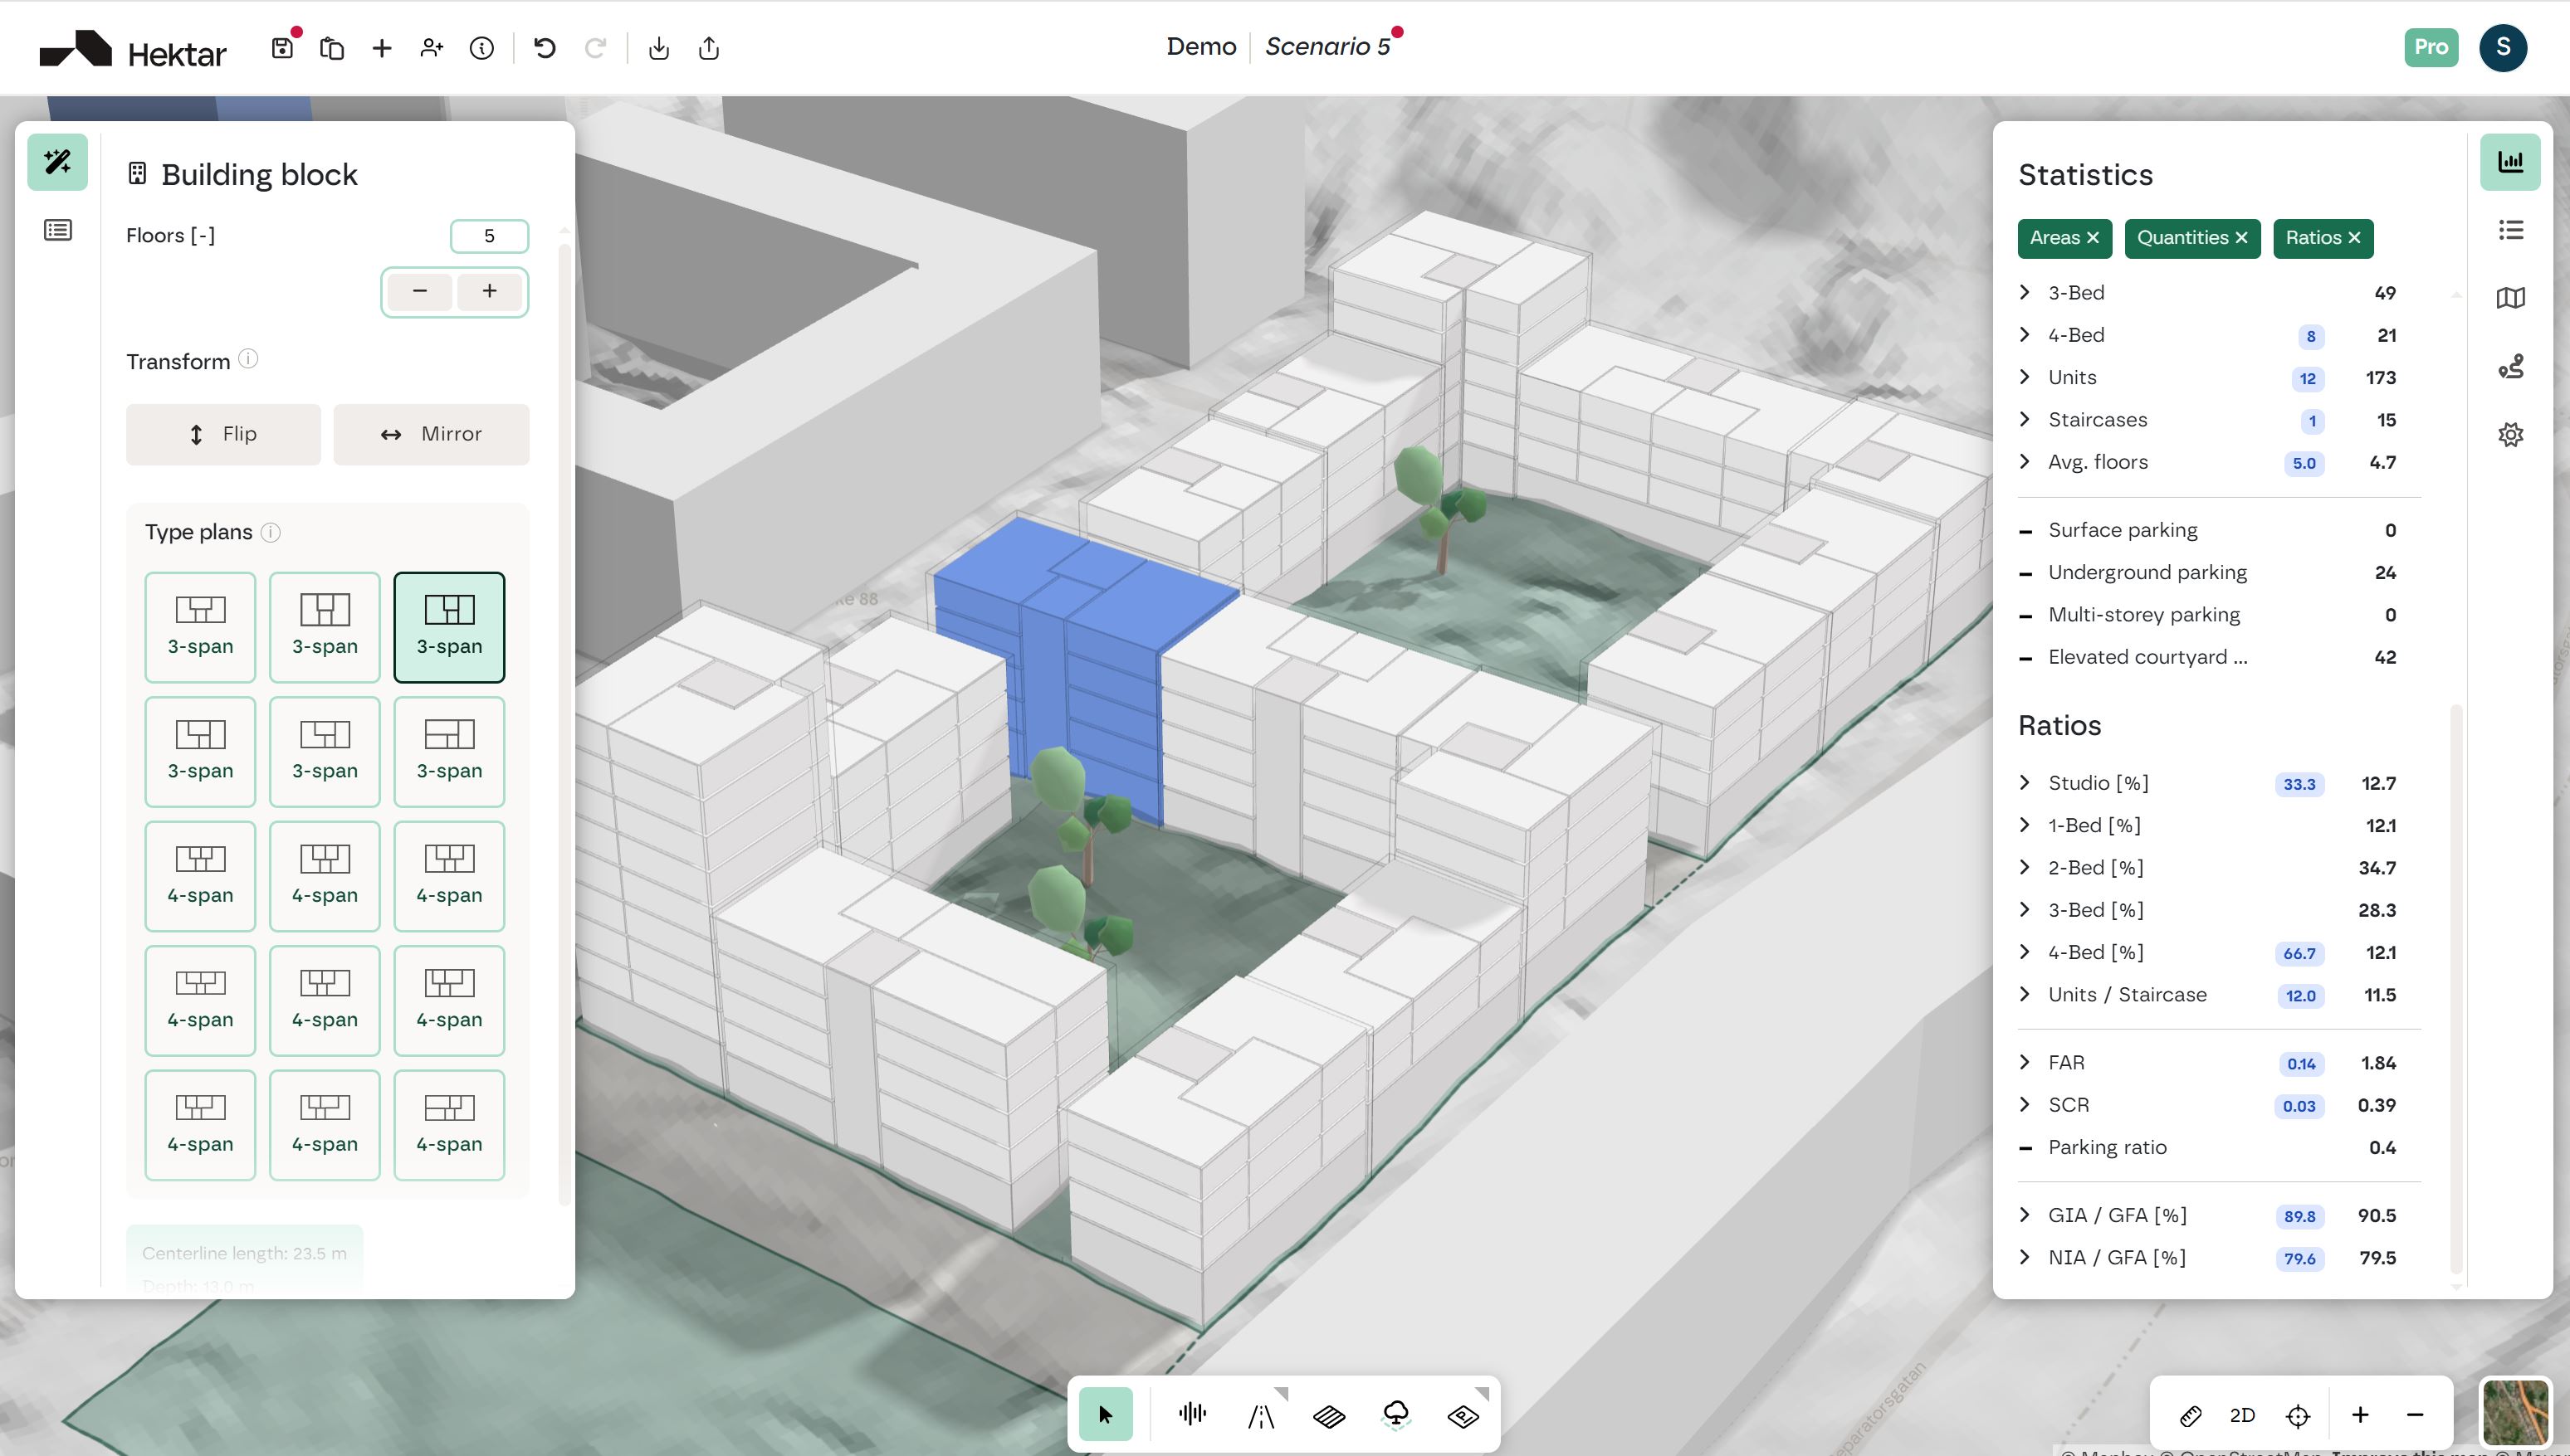The height and width of the screenshot is (1456, 2570).
Task: Expand the FAR ratio row
Action: click(x=2025, y=1062)
